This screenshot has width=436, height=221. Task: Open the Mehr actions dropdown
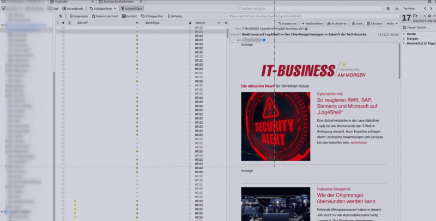[392, 24]
